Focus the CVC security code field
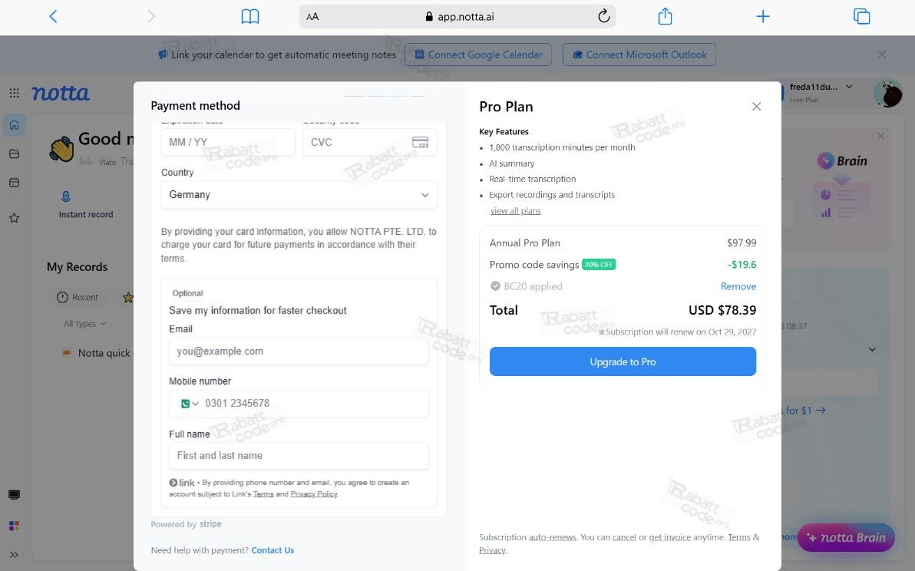Viewport: 915px width, 571px height. [x=369, y=142]
